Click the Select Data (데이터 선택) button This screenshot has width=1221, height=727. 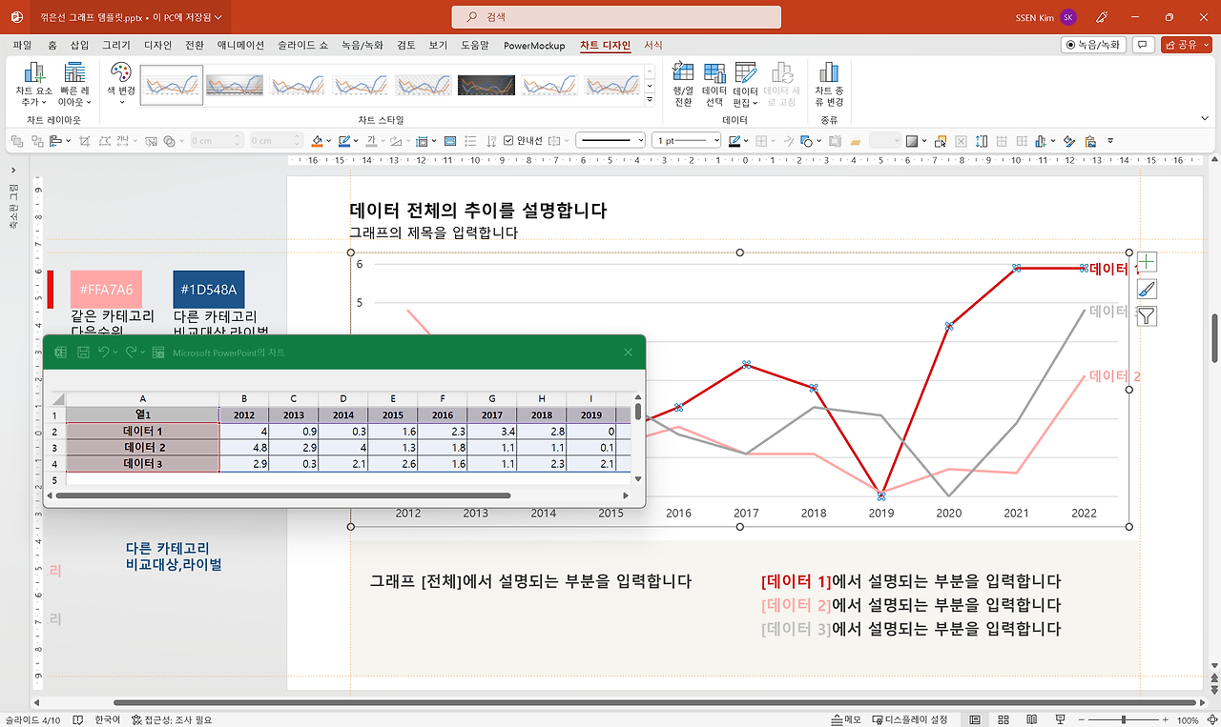tap(714, 84)
